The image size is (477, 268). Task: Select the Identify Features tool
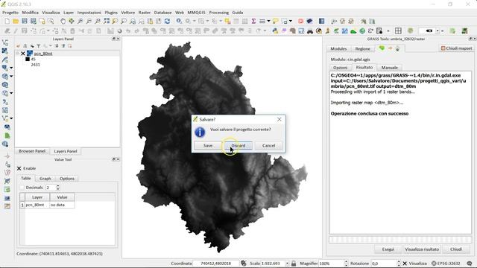179,21
